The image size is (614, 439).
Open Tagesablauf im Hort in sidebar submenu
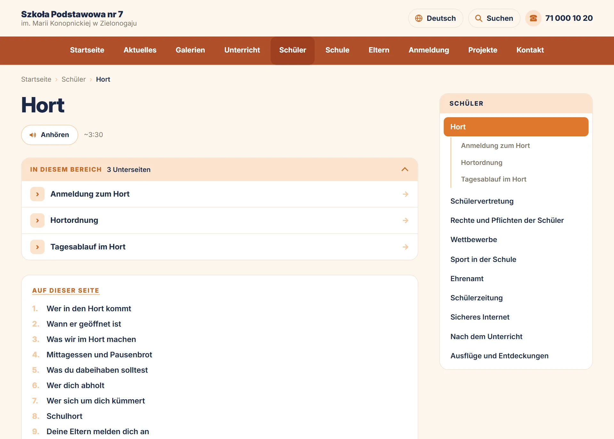(x=493, y=179)
